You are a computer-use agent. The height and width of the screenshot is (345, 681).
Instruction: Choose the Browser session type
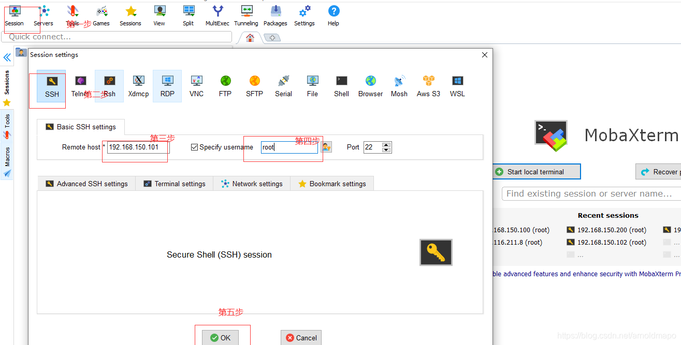(370, 86)
